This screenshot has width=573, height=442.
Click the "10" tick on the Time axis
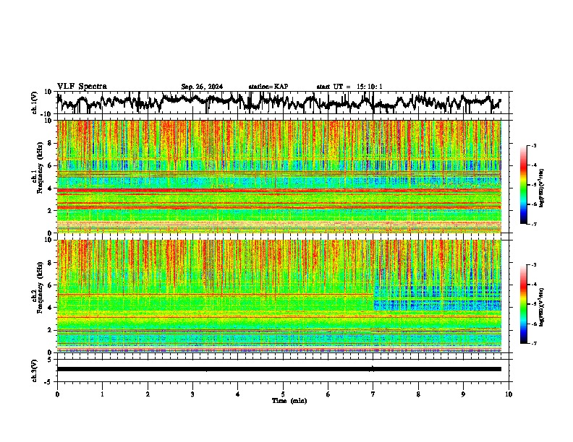509,394
